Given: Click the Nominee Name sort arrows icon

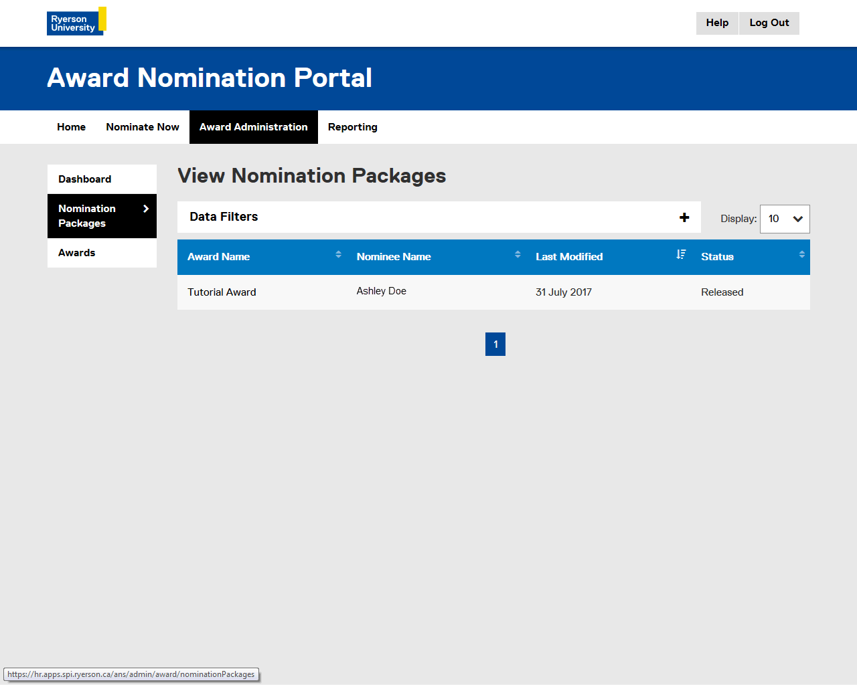Looking at the screenshot, I should [x=518, y=254].
